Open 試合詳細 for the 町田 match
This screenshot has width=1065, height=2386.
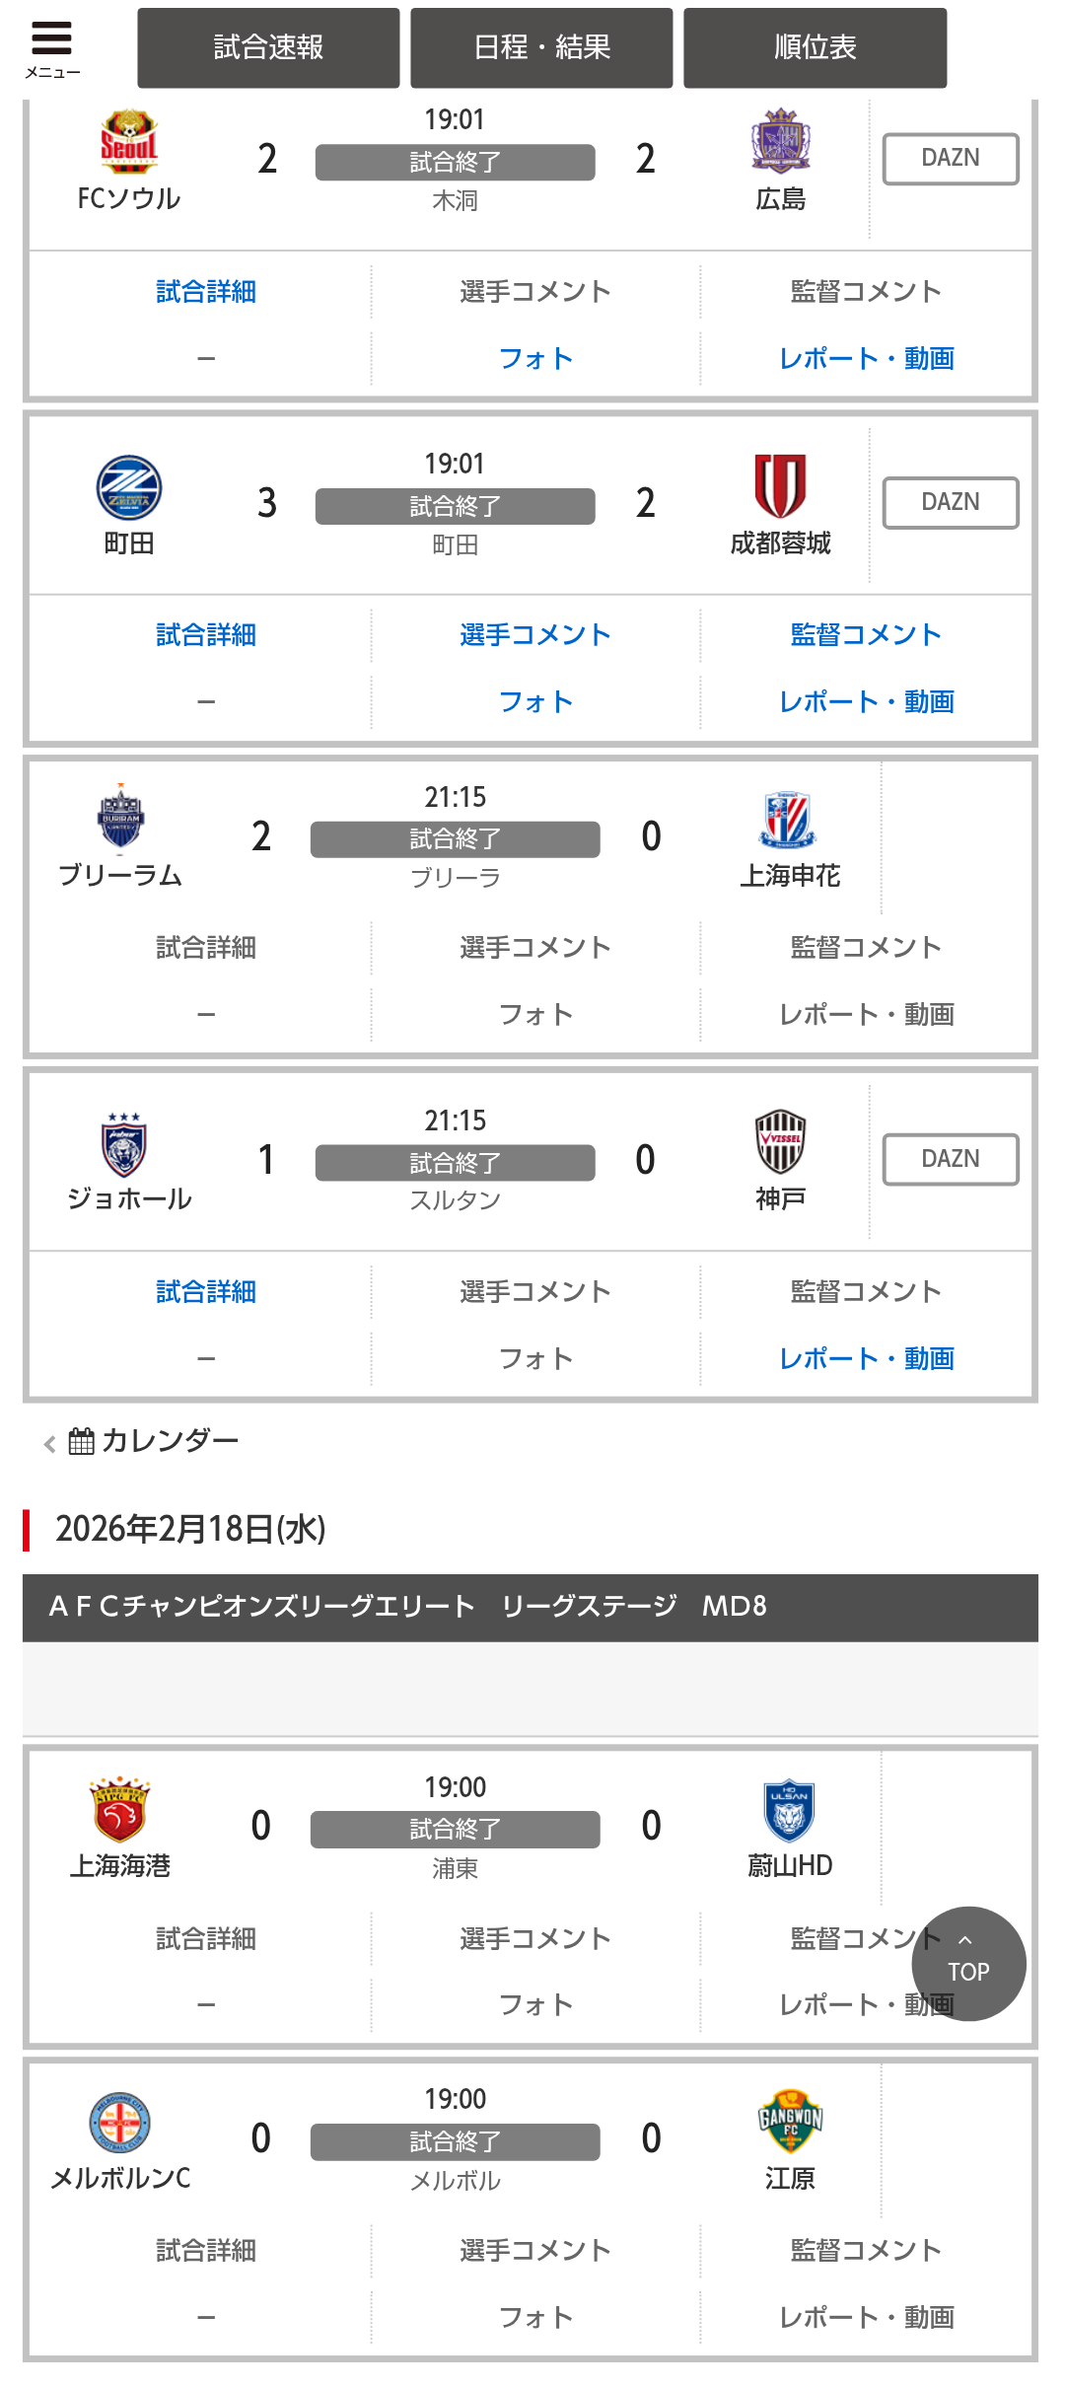pos(206,635)
